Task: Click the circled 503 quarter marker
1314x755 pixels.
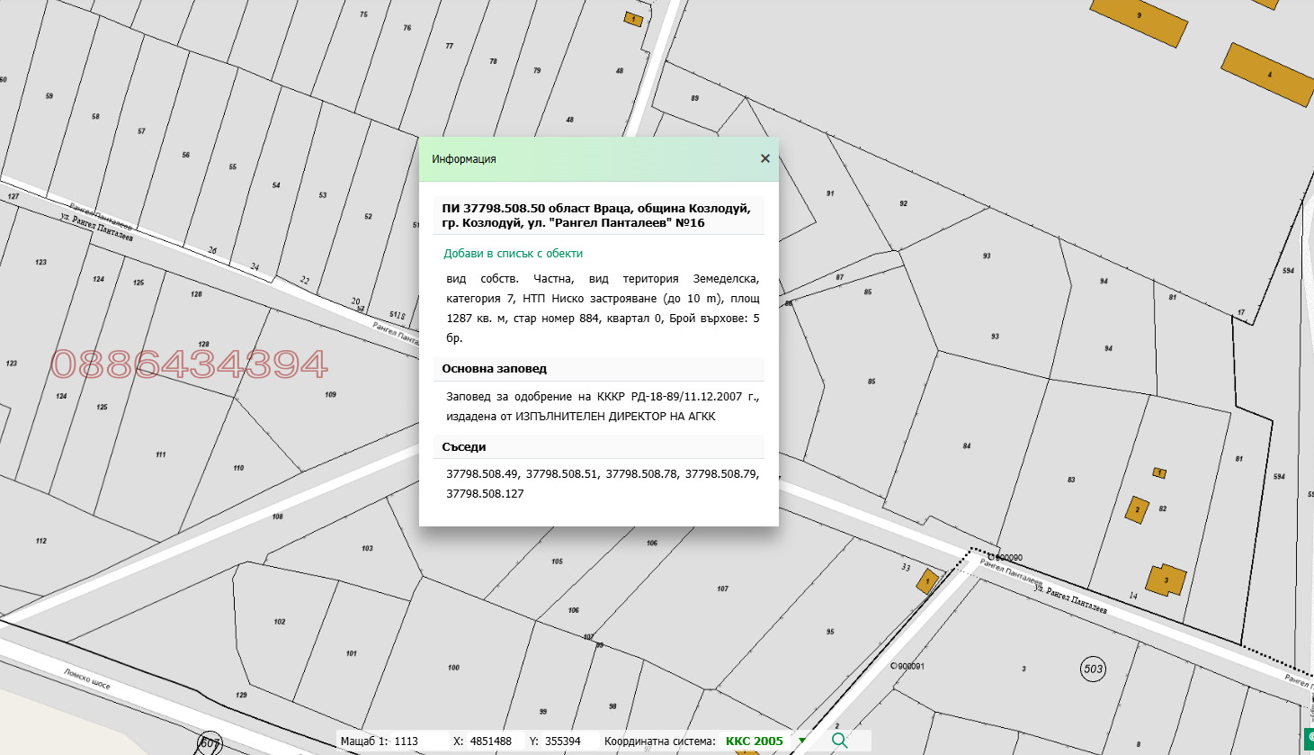Action: point(1093,669)
